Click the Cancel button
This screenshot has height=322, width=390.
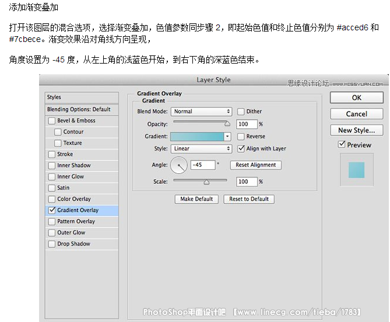pos(356,114)
